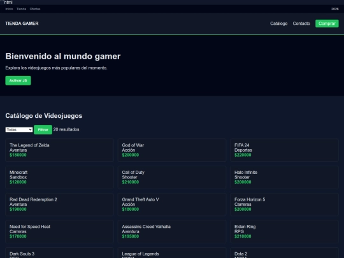Select the Grand Theft Auto V card
This screenshot has width=344, height=258.
click(172, 204)
